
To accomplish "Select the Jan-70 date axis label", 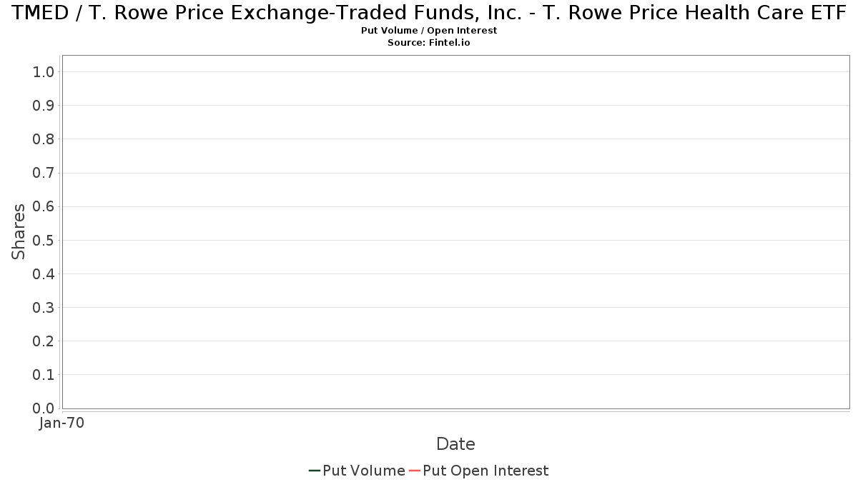I will (61, 423).
